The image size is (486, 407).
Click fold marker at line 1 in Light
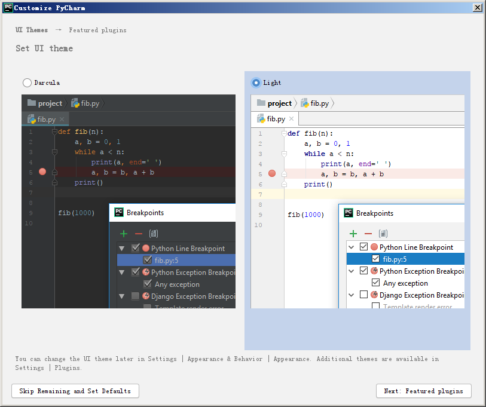click(x=284, y=133)
